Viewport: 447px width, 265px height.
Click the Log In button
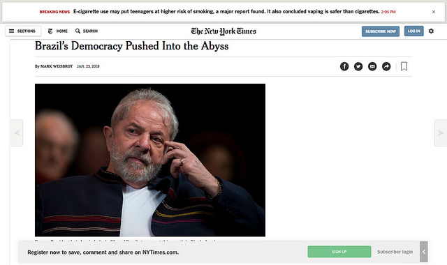click(413, 31)
